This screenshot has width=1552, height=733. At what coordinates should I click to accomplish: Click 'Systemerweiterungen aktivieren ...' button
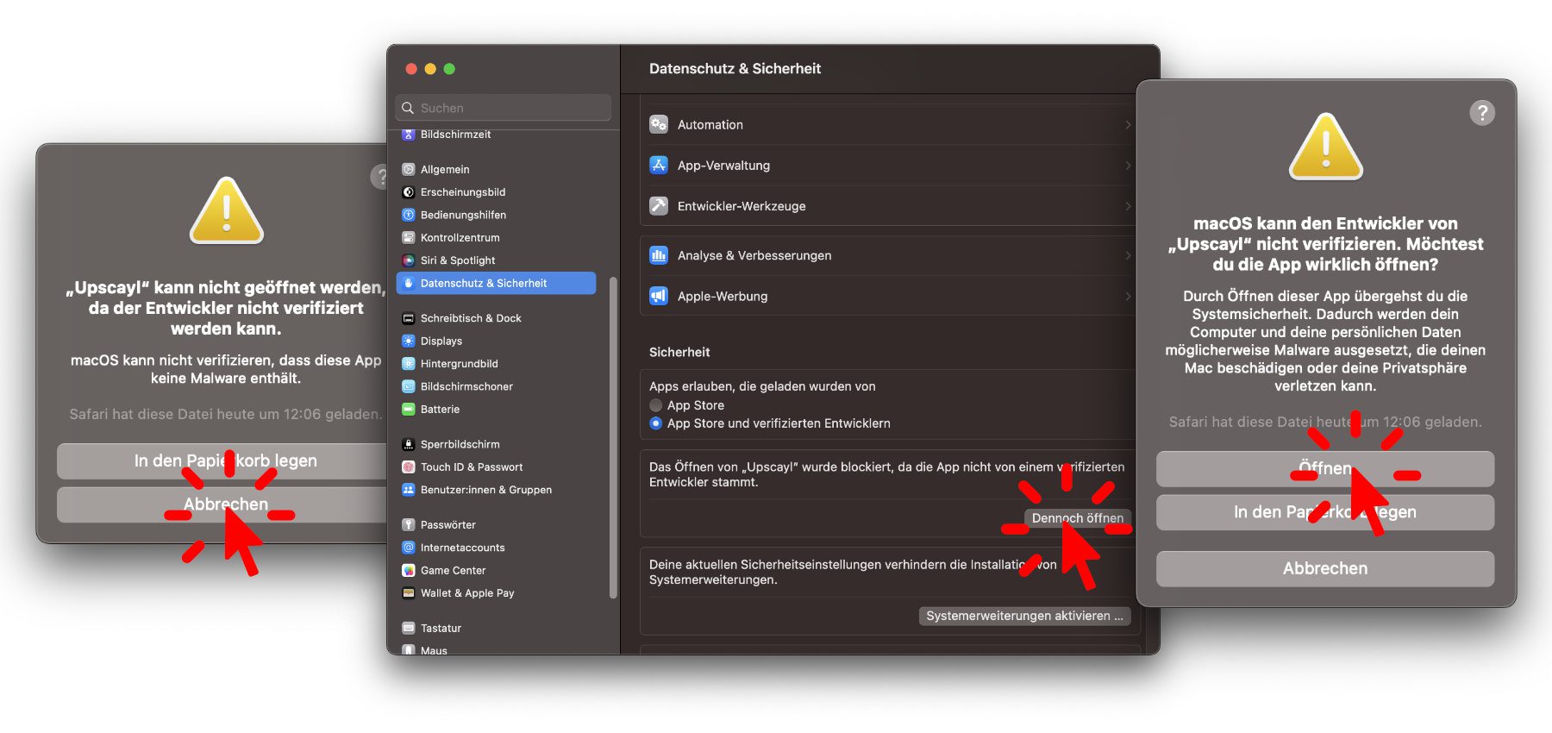(1023, 616)
